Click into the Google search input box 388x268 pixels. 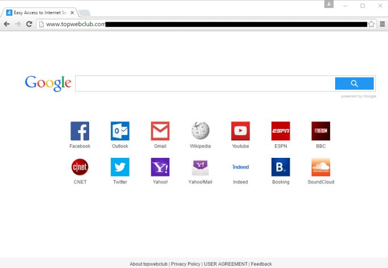(x=205, y=83)
